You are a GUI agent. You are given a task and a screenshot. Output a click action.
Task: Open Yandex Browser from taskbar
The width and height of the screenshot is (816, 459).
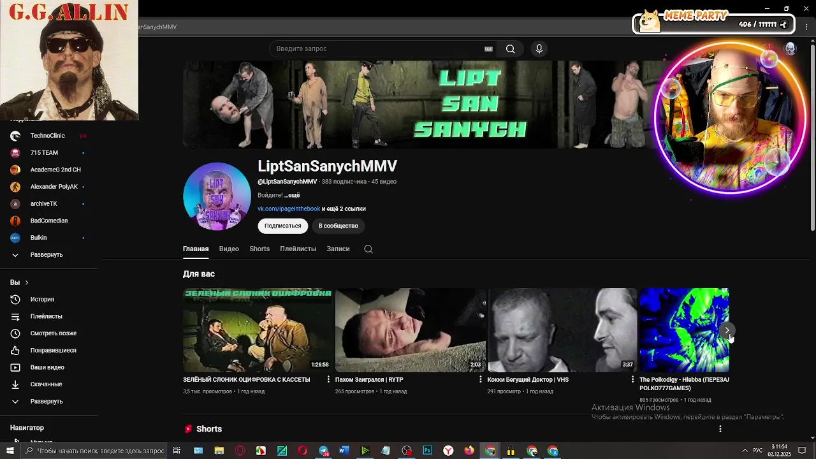[x=448, y=451]
